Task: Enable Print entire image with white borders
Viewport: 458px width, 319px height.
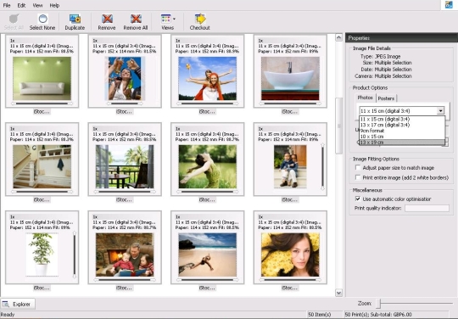Action: [x=358, y=177]
